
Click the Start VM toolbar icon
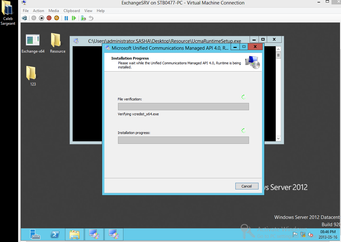coord(34,18)
